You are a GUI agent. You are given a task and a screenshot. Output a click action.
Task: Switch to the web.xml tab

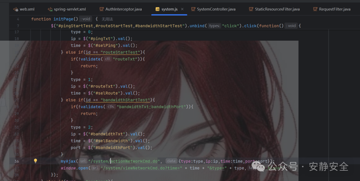(x=24, y=9)
